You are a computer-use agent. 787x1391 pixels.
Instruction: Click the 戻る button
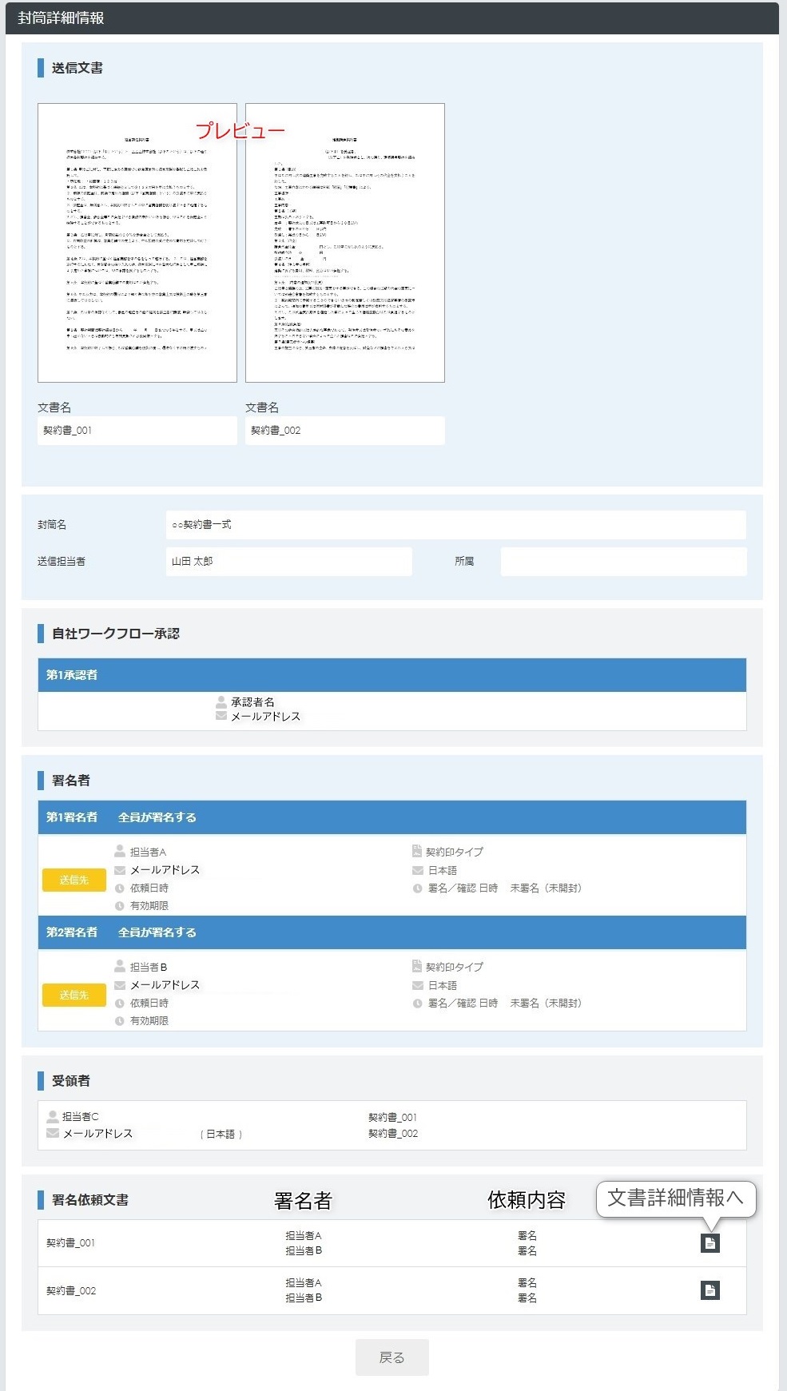pyautogui.click(x=392, y=1357)
